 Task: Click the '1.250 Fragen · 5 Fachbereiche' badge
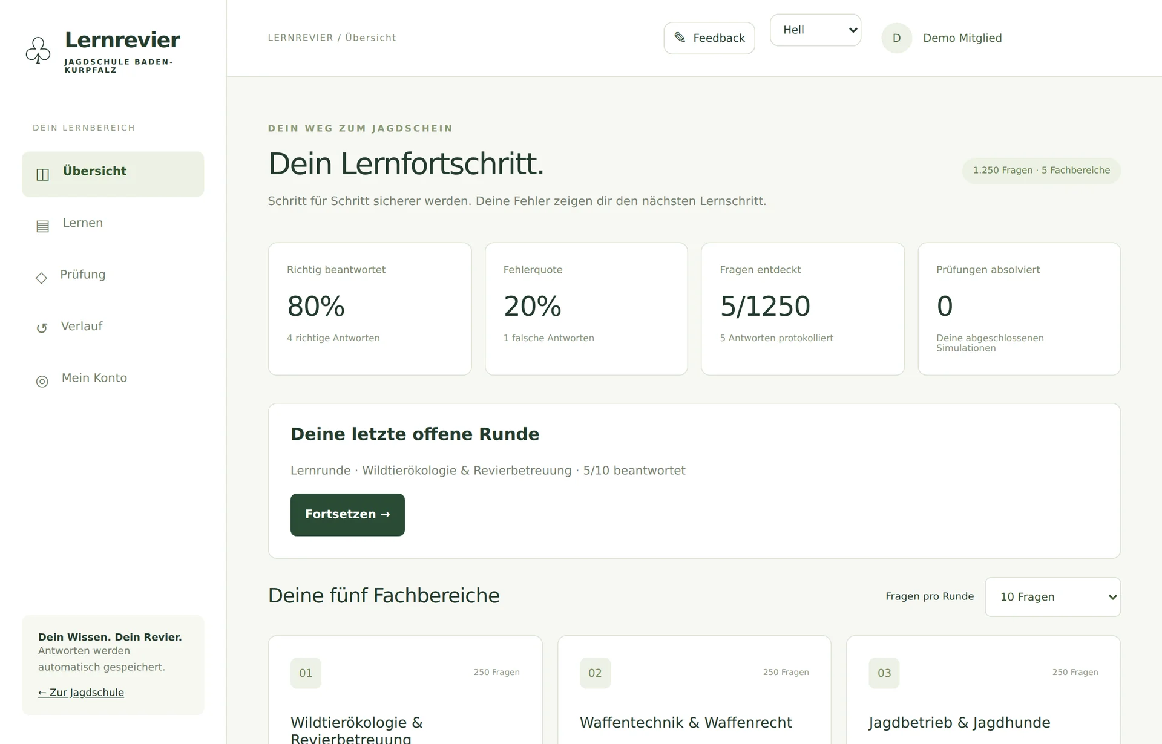click(1042, 171)
